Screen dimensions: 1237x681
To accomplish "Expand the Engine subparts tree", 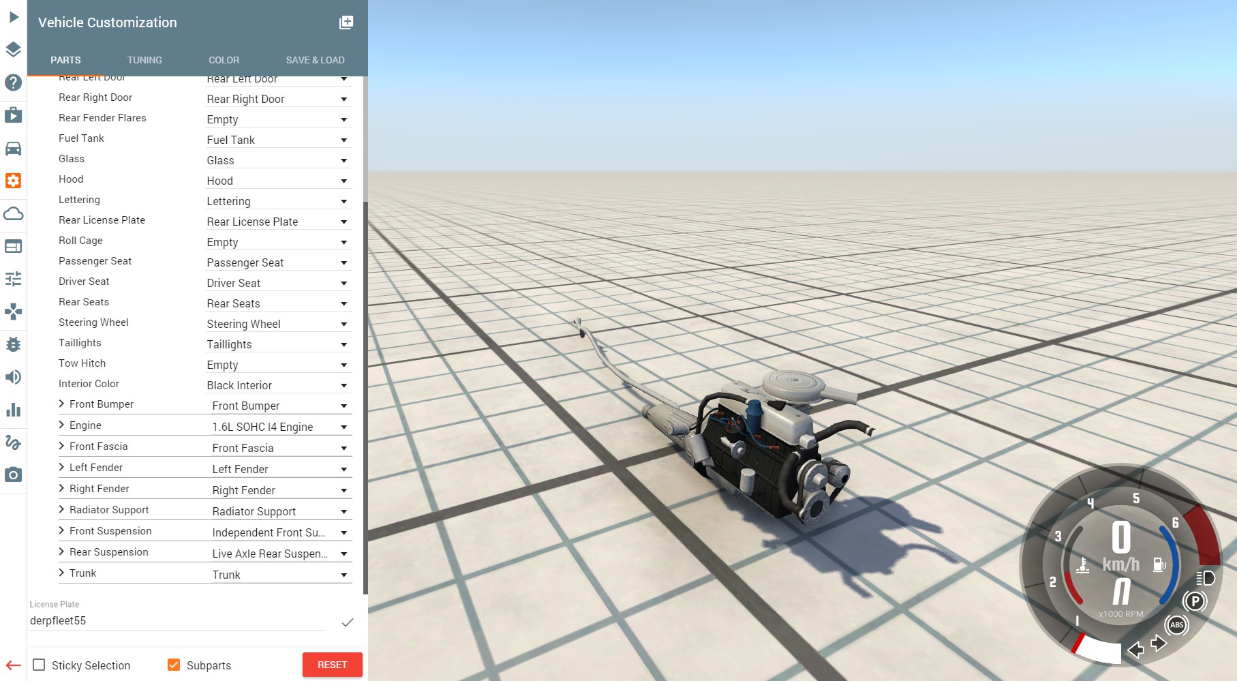I will click(62, 425).
